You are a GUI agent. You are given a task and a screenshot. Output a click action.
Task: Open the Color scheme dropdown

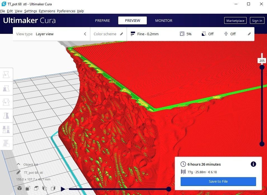point(108,34)
